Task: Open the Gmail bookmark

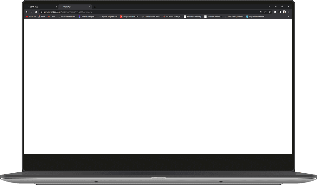Action: coord(51,16)
